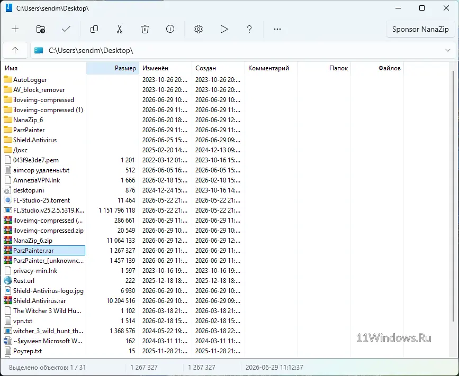
Task: Sort by the Размер column header
Action: [x=112, y=68]
